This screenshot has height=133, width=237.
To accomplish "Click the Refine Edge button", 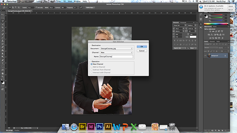I will coord(90,7).
